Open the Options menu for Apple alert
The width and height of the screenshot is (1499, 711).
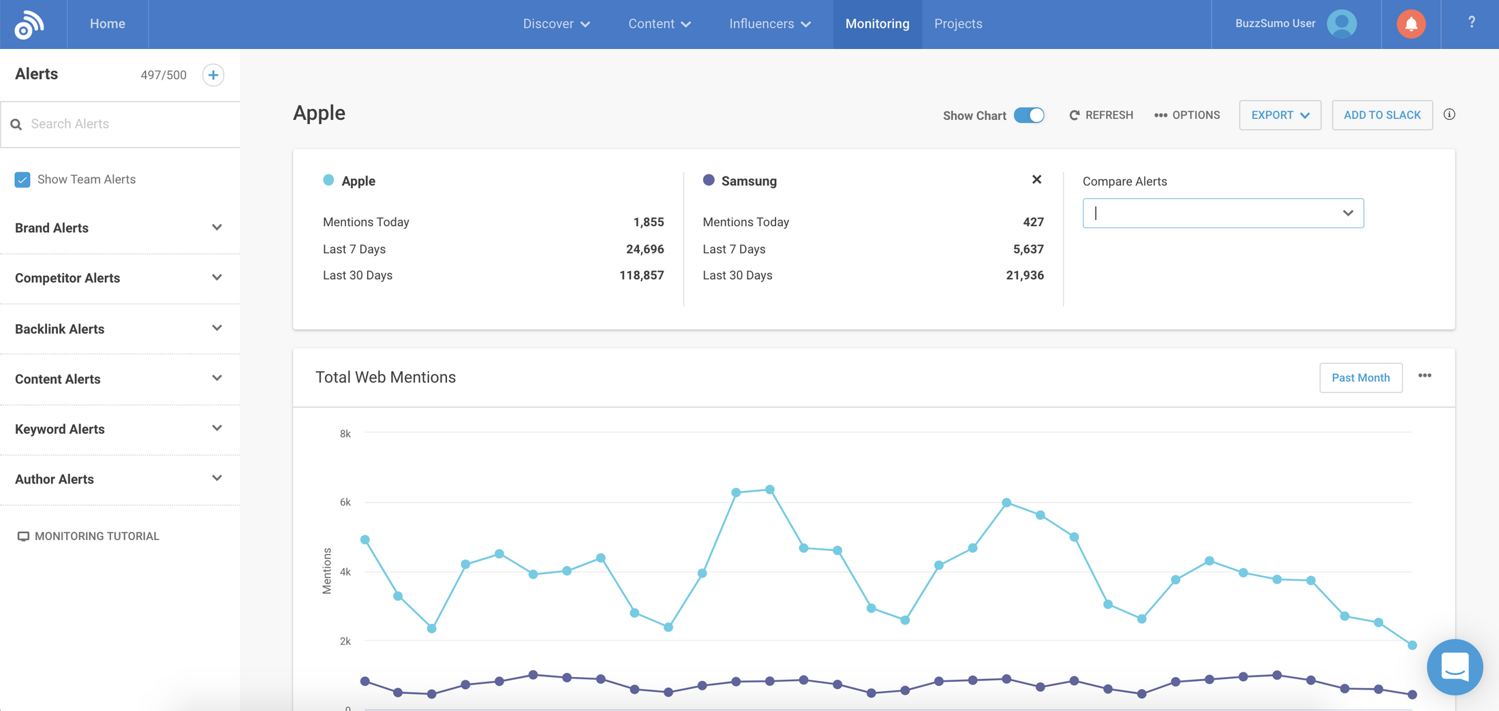coord(1187,114)
